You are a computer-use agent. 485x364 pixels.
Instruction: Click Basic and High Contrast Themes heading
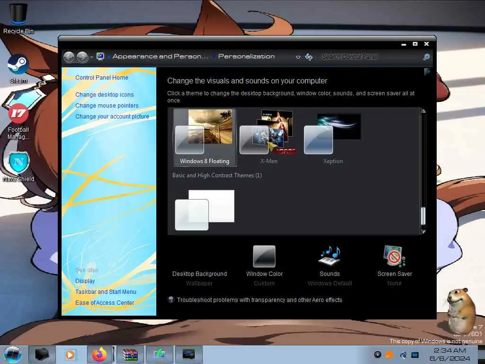coord(217,175)
